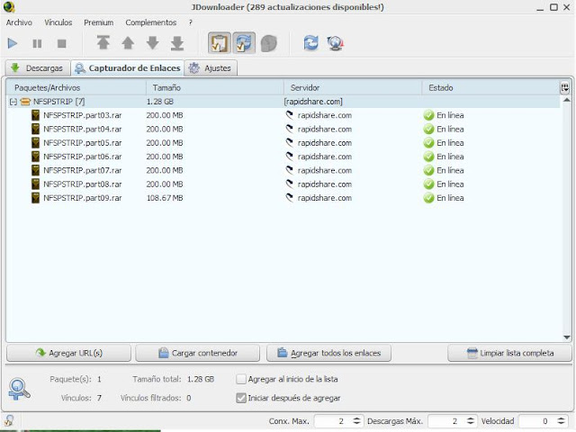Click the blue reconnect arrows icon
This screenshot has height=432, width=576.
(310, 43)
